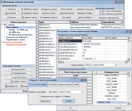
Task: Click the Удалить запись button with the cross icon
Action: click(29, 17)
